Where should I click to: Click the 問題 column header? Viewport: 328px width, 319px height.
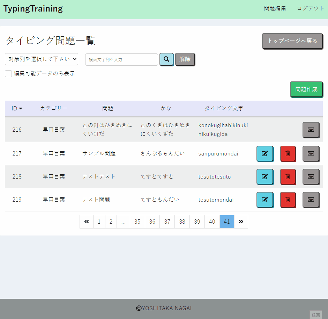(x=108, y=108)
